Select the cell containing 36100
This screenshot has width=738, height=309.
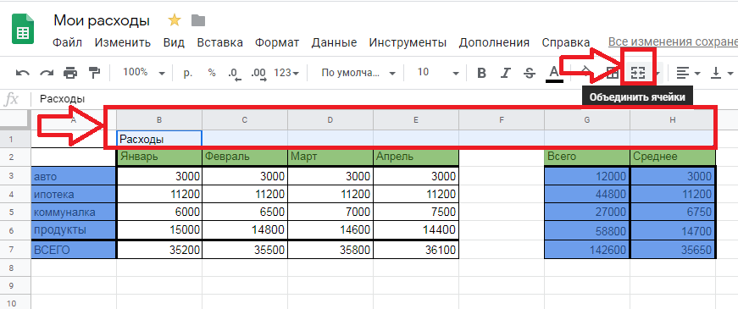(416, 250)
